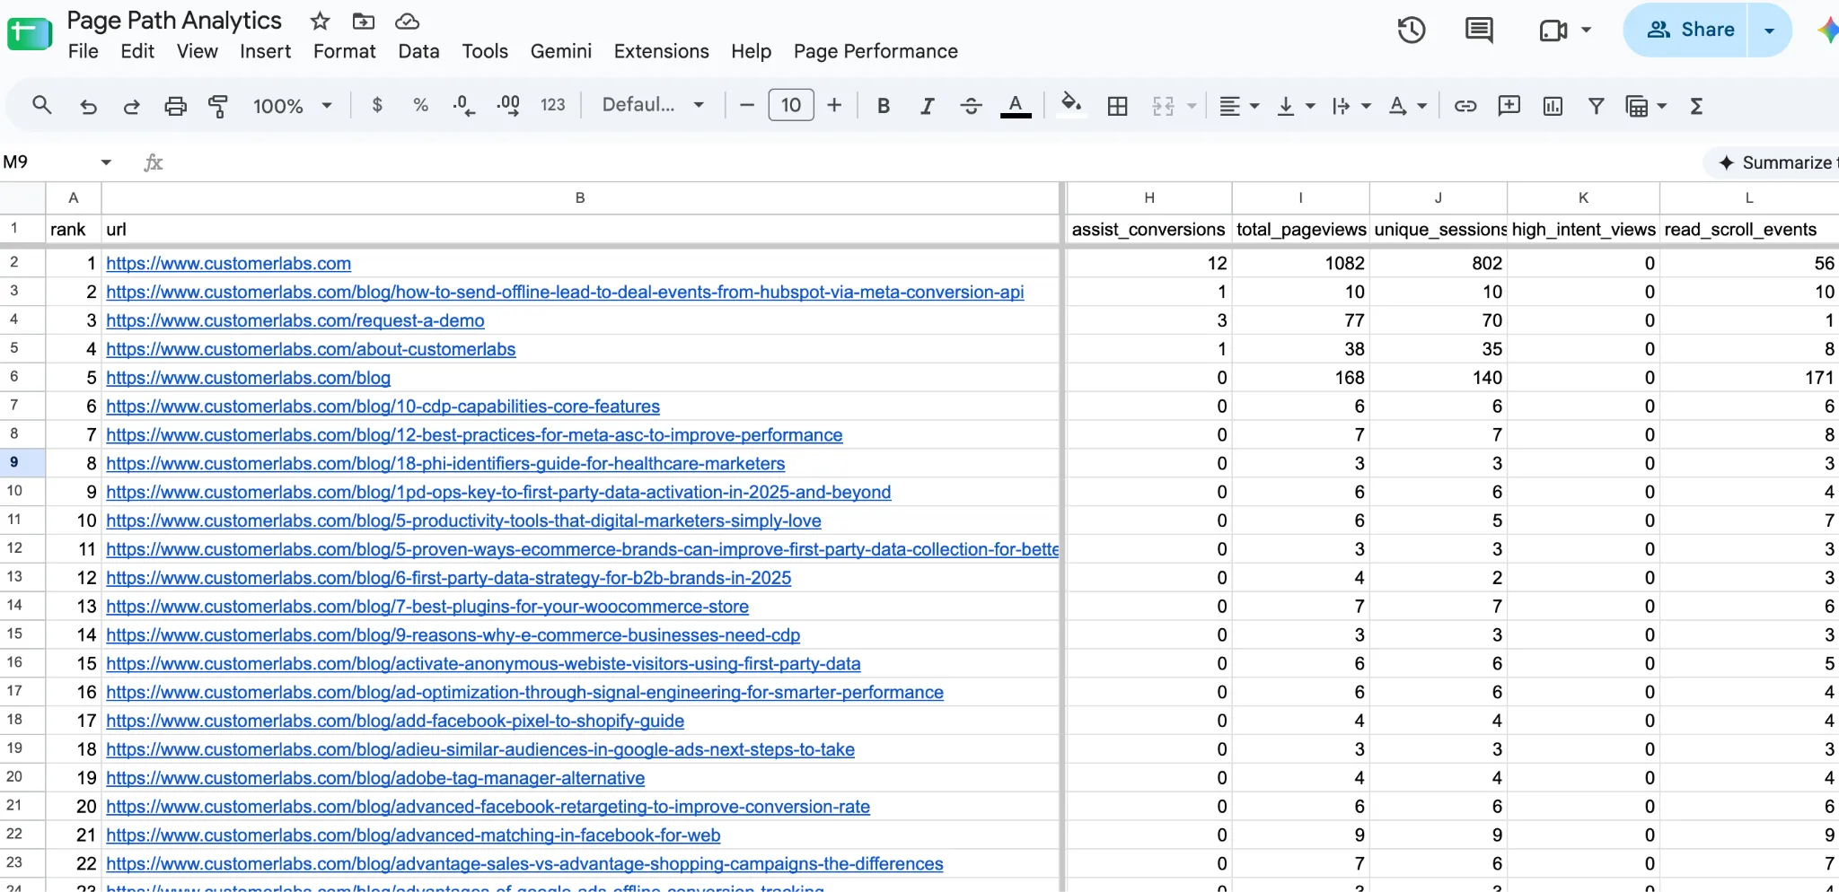Open more number formats (123)
The width and height of the screenshot is (1839, 892).
click(552, 105)
